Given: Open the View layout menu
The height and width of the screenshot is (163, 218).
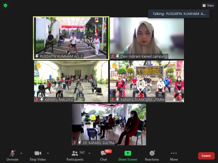Looking at the screenshot, I should [x=208, y=5].
